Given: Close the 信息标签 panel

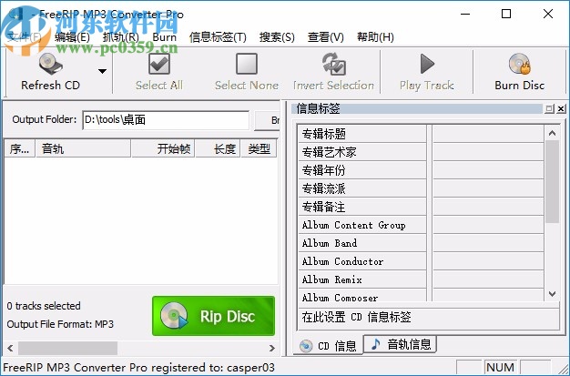Looking at the screenshot, I should click(561, 108).
